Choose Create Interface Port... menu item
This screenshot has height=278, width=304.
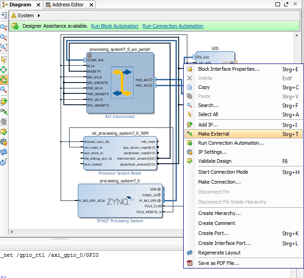(243, 243)
